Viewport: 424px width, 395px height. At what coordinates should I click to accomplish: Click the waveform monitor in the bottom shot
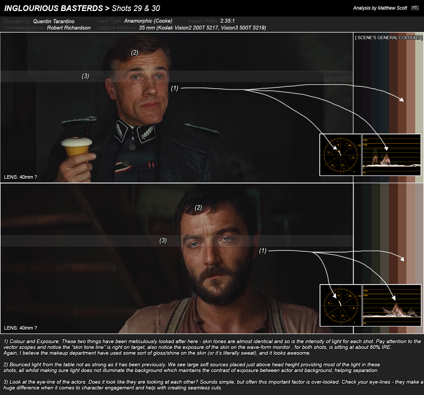(391, 305)
